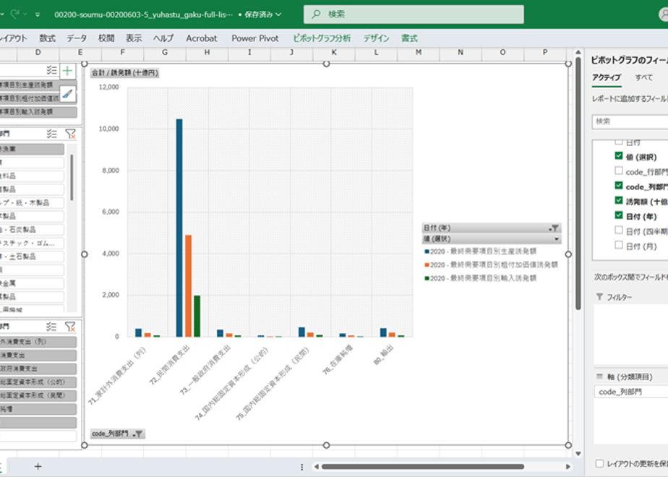The height and width of the screenshot is (477, 668).
Task: Click horizontal scrollbar right arrow
Action: tap(568, 467)
